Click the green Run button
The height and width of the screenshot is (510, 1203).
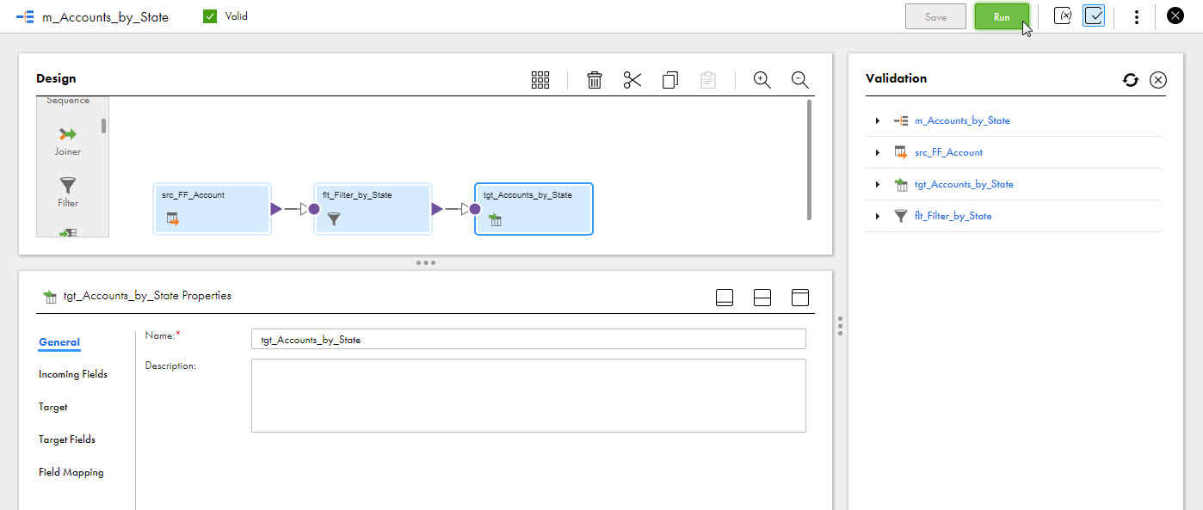(x=1002, y=17)
